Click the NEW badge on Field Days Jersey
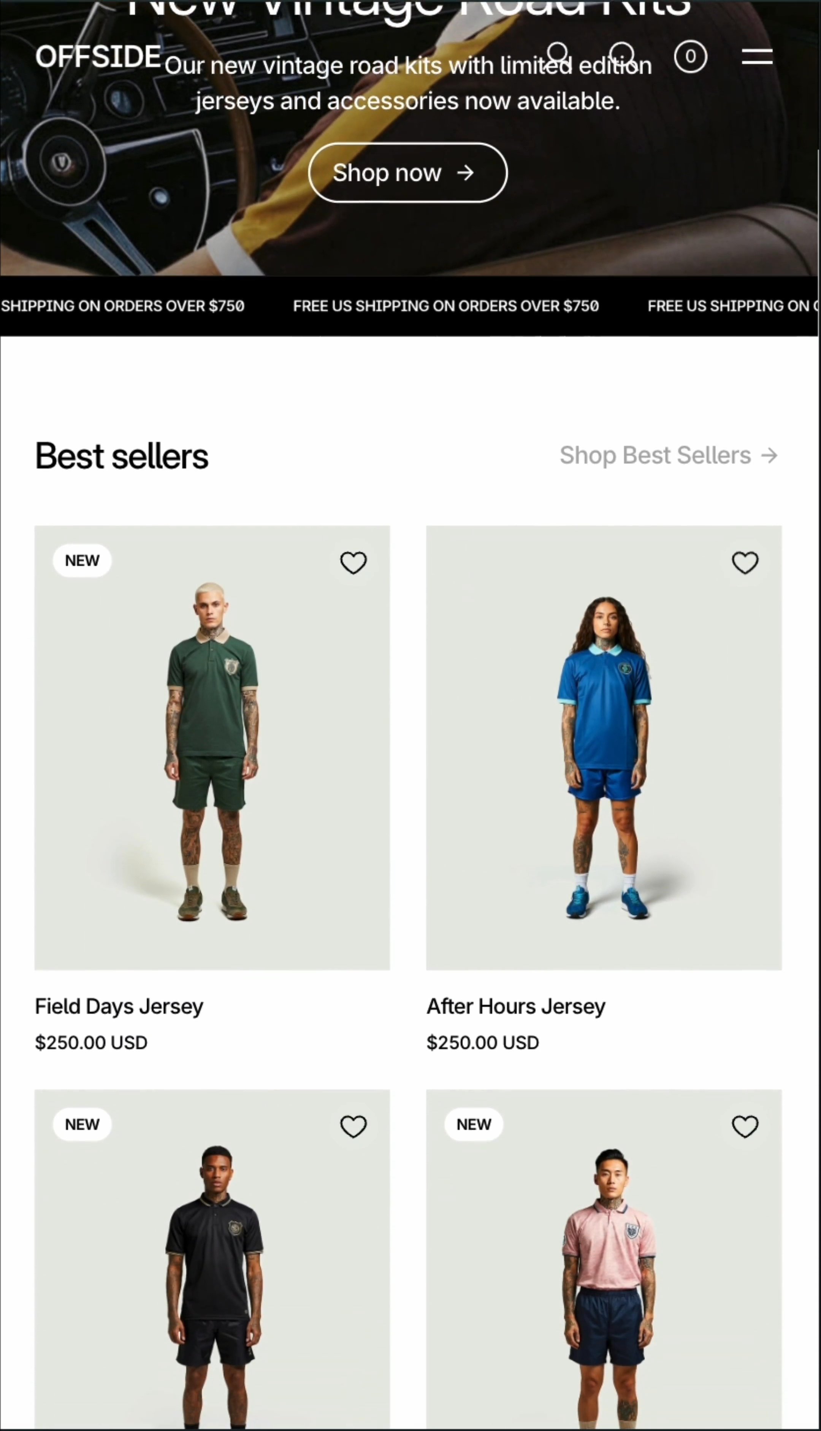This screenshot has width=821, height=1431. coord(82,560)
